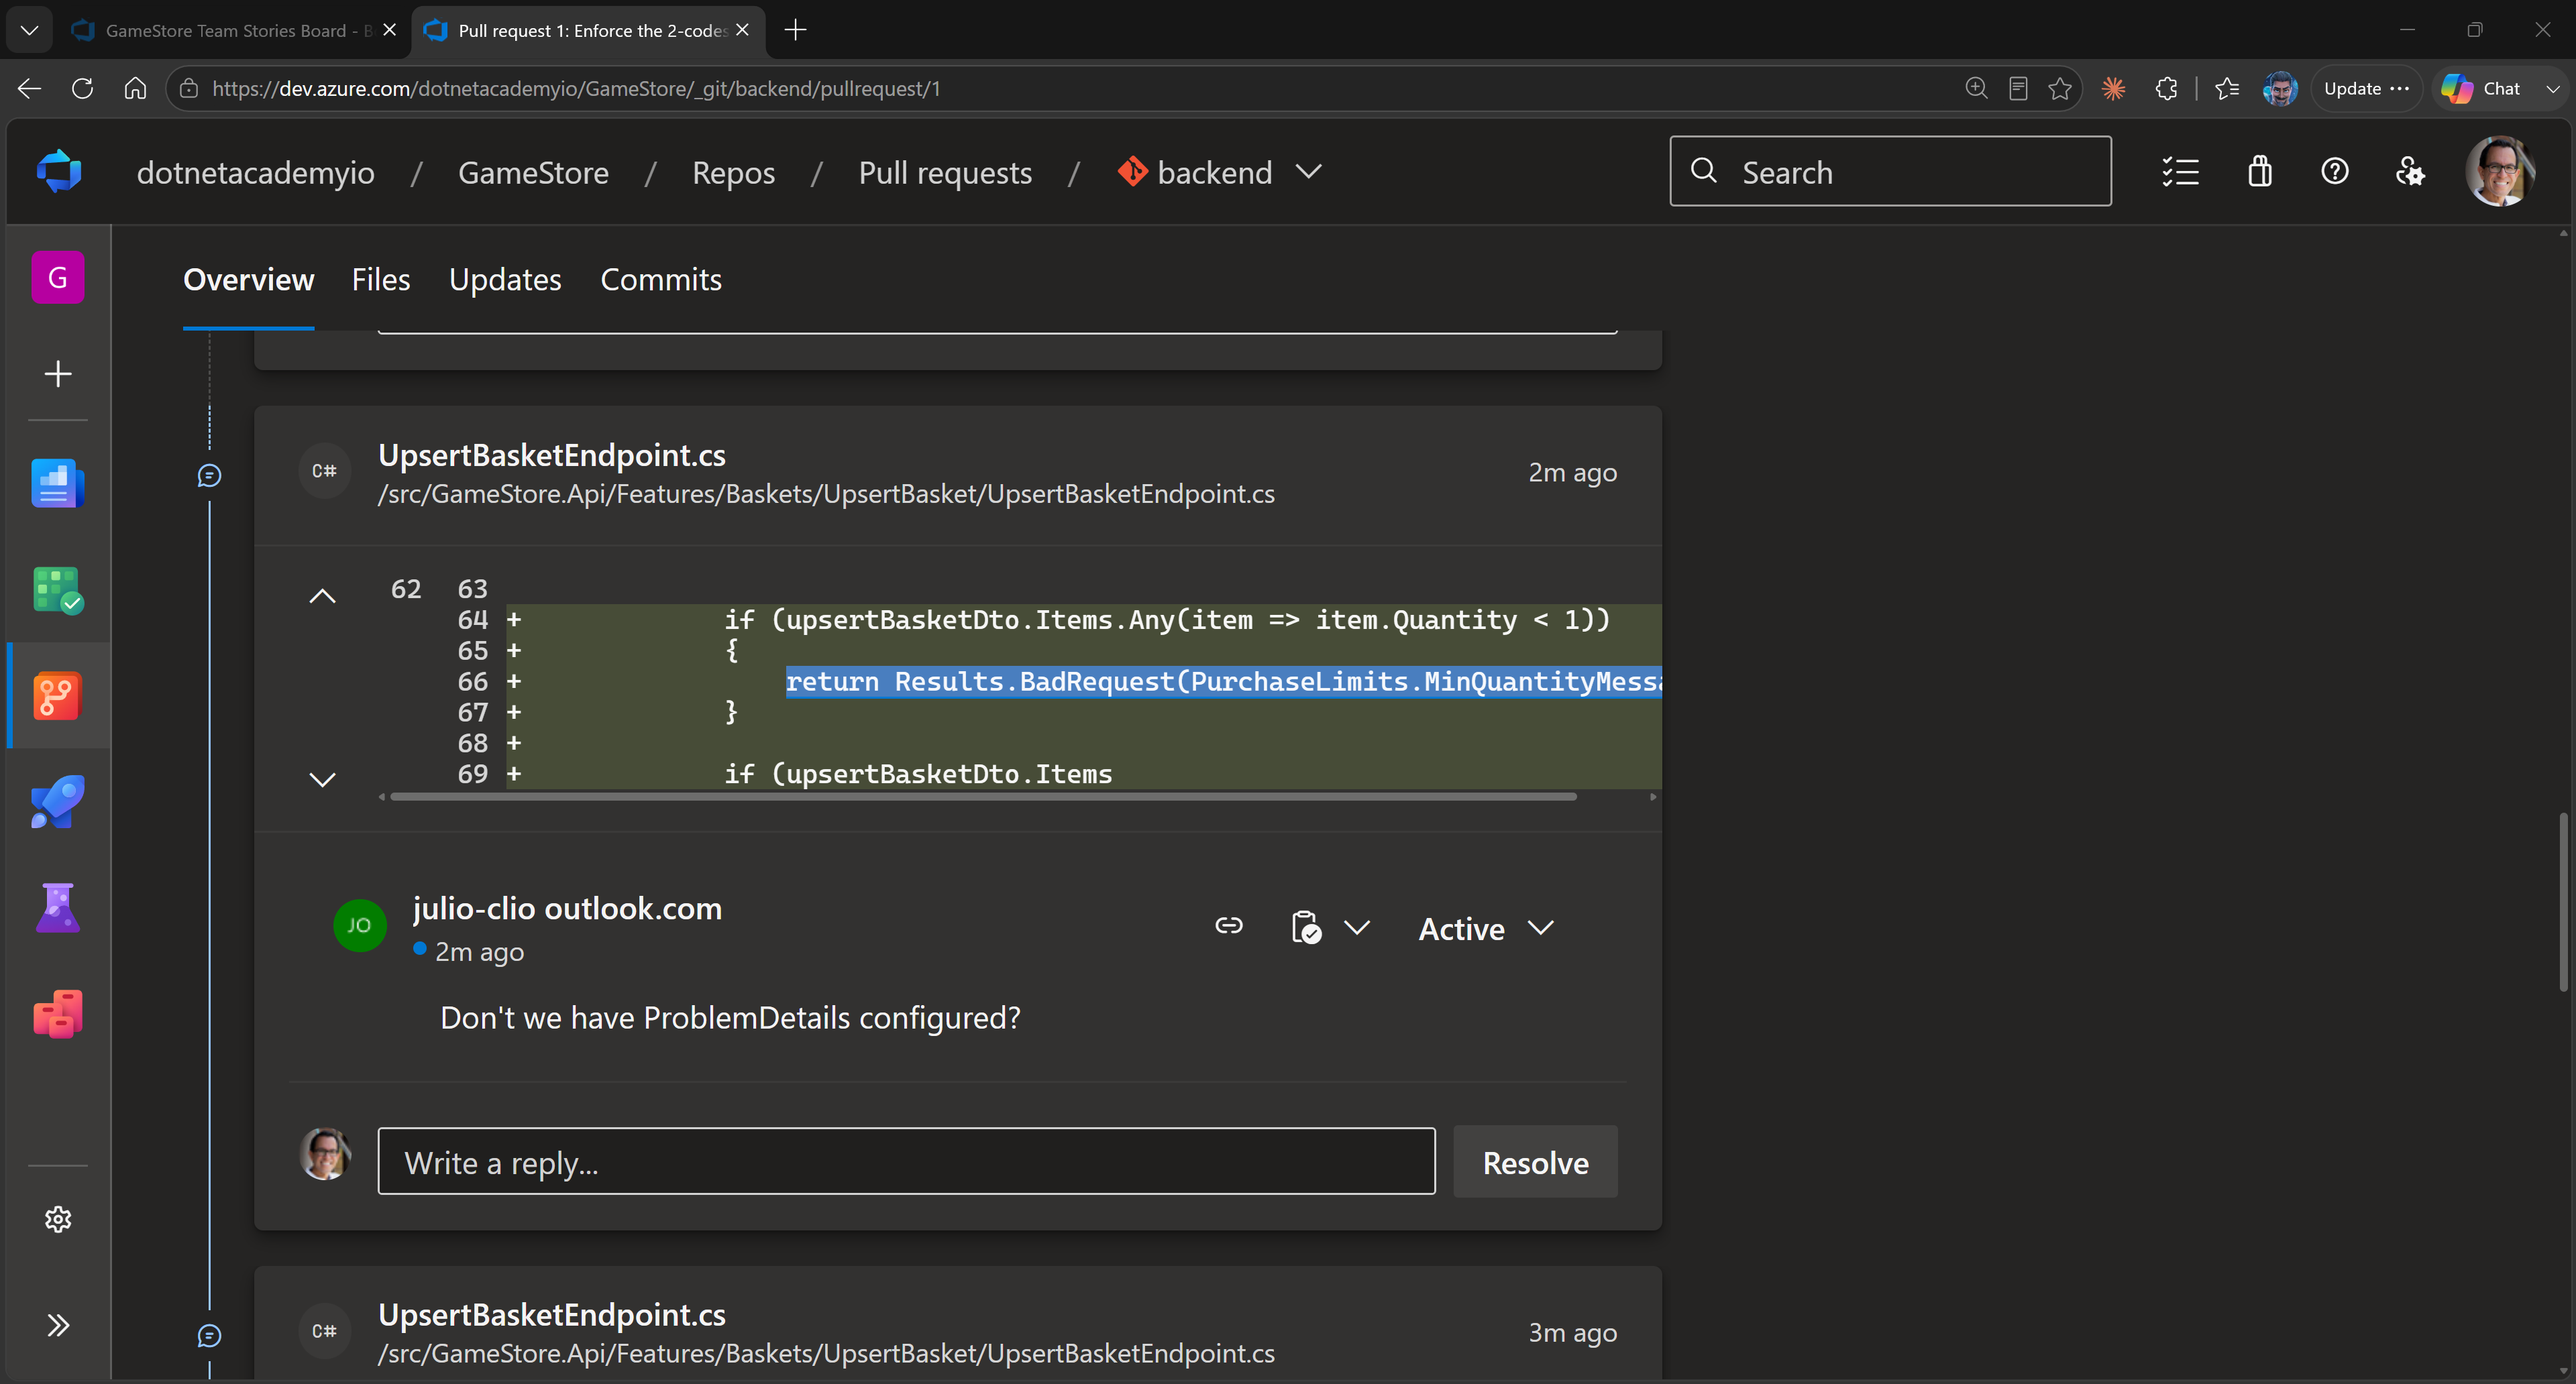
Task: Close the GameStore Team Stories Board tab
Action: pyautogui.click(x=389, y=30)
